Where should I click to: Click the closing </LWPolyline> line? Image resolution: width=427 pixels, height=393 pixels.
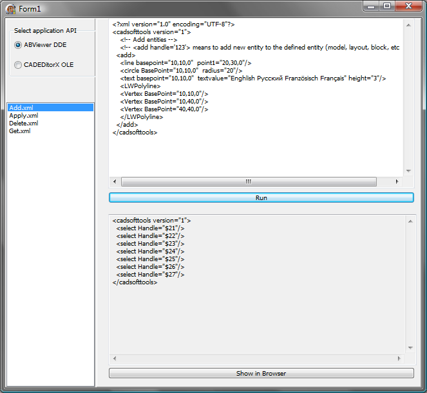tap(141, 117)
